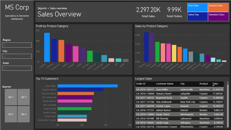Click order CA-2014-145317 cell

(145, 90)
